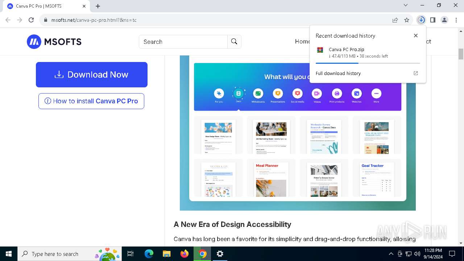The image size is (464, 261).
Task: Click the Chrome back arrow
Action: (x=8, y=20)
